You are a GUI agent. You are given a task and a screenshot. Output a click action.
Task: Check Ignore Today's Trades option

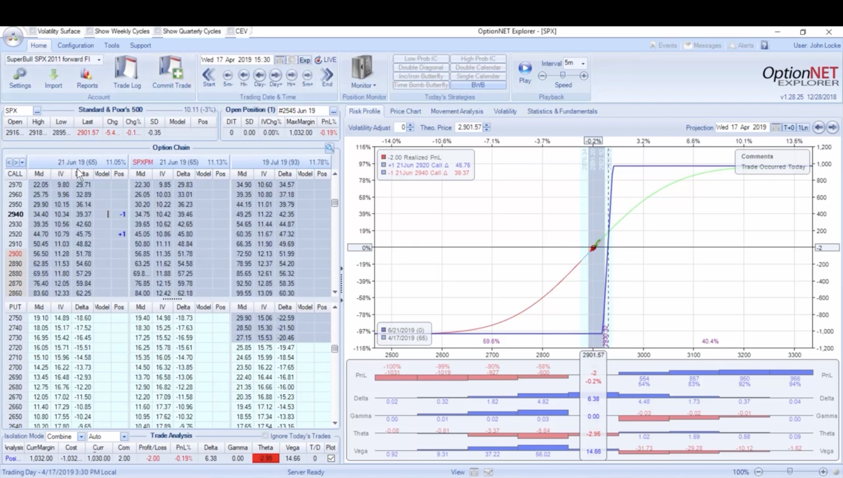265,436
